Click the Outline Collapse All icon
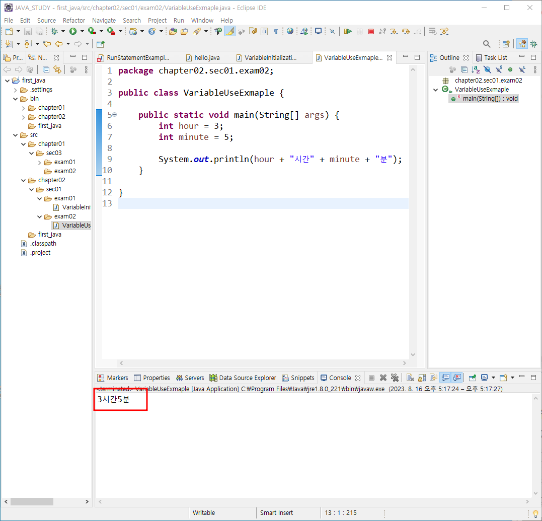 tap(464, 70)
